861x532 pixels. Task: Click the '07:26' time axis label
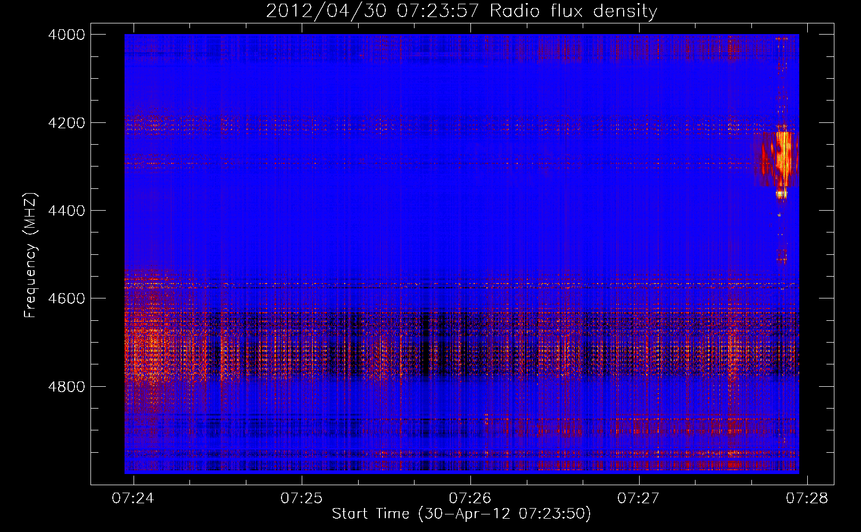(470, 498)
